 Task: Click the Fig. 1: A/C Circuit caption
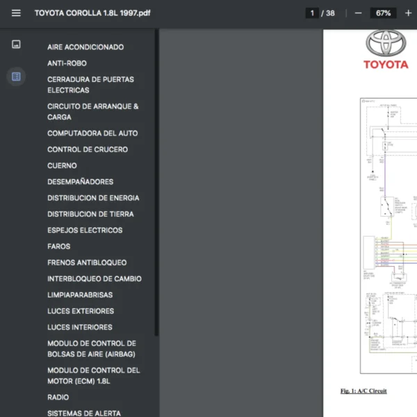click(x=363, y=391)
